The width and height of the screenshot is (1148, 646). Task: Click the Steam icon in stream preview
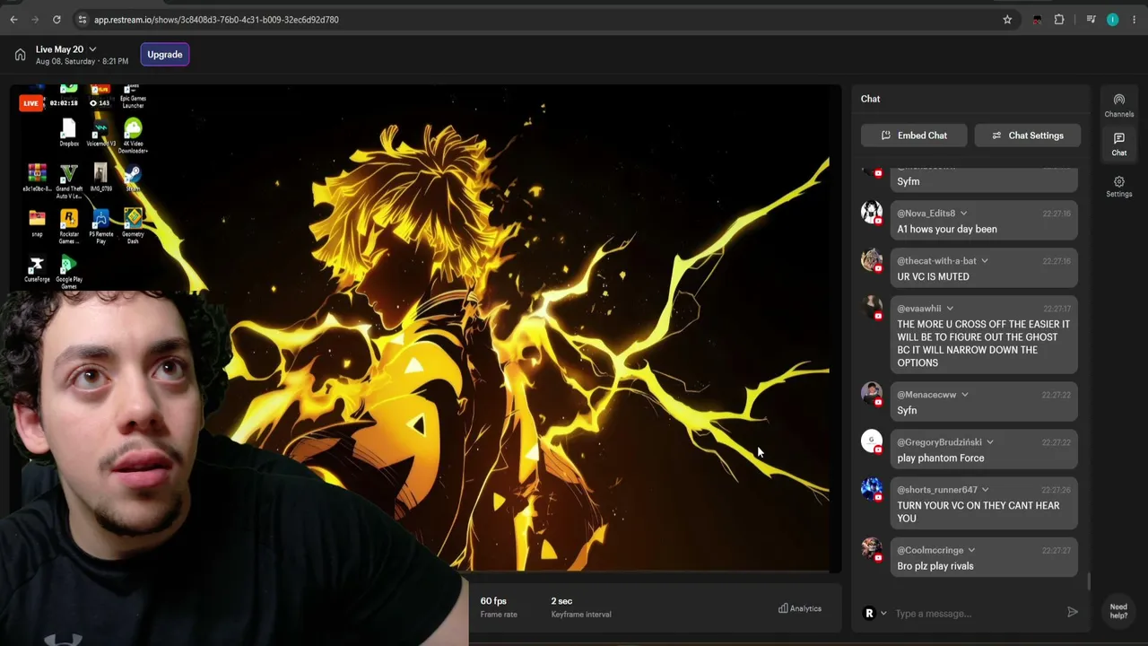tap(133, 178)
